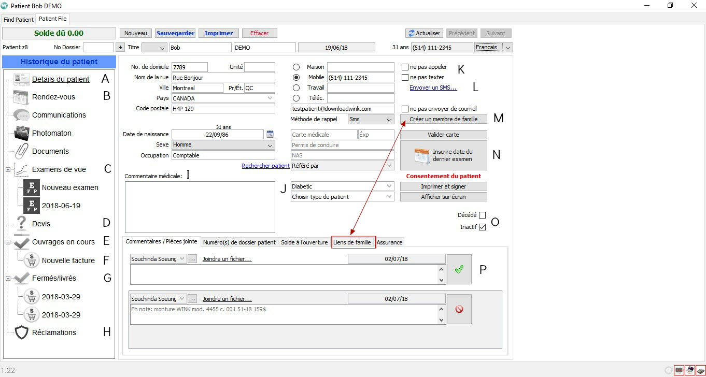
Task: Click the Ouvrages en cours checkmark icon
Action: click(22, 242)
